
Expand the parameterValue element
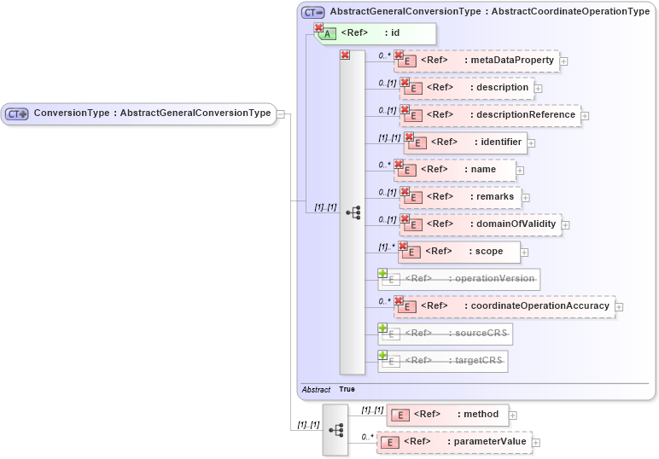536,443
